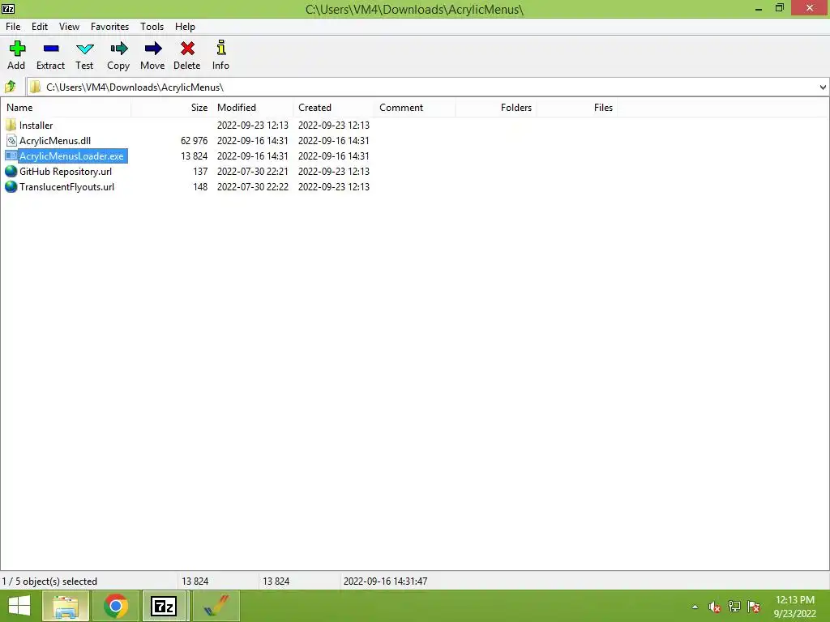Click the Test archive icon
The height and width of the screenshot is (622, 830).
point(84,49)
